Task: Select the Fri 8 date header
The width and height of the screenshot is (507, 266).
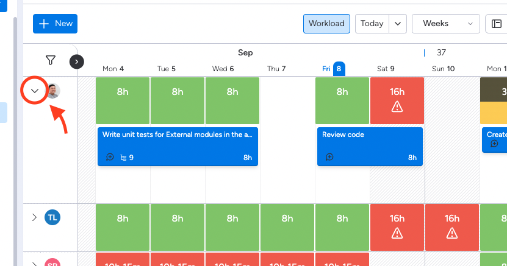Action: click(x=334, y=69)
